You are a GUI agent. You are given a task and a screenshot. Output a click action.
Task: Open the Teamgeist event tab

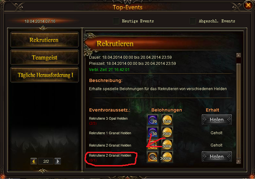pos(44,57)
